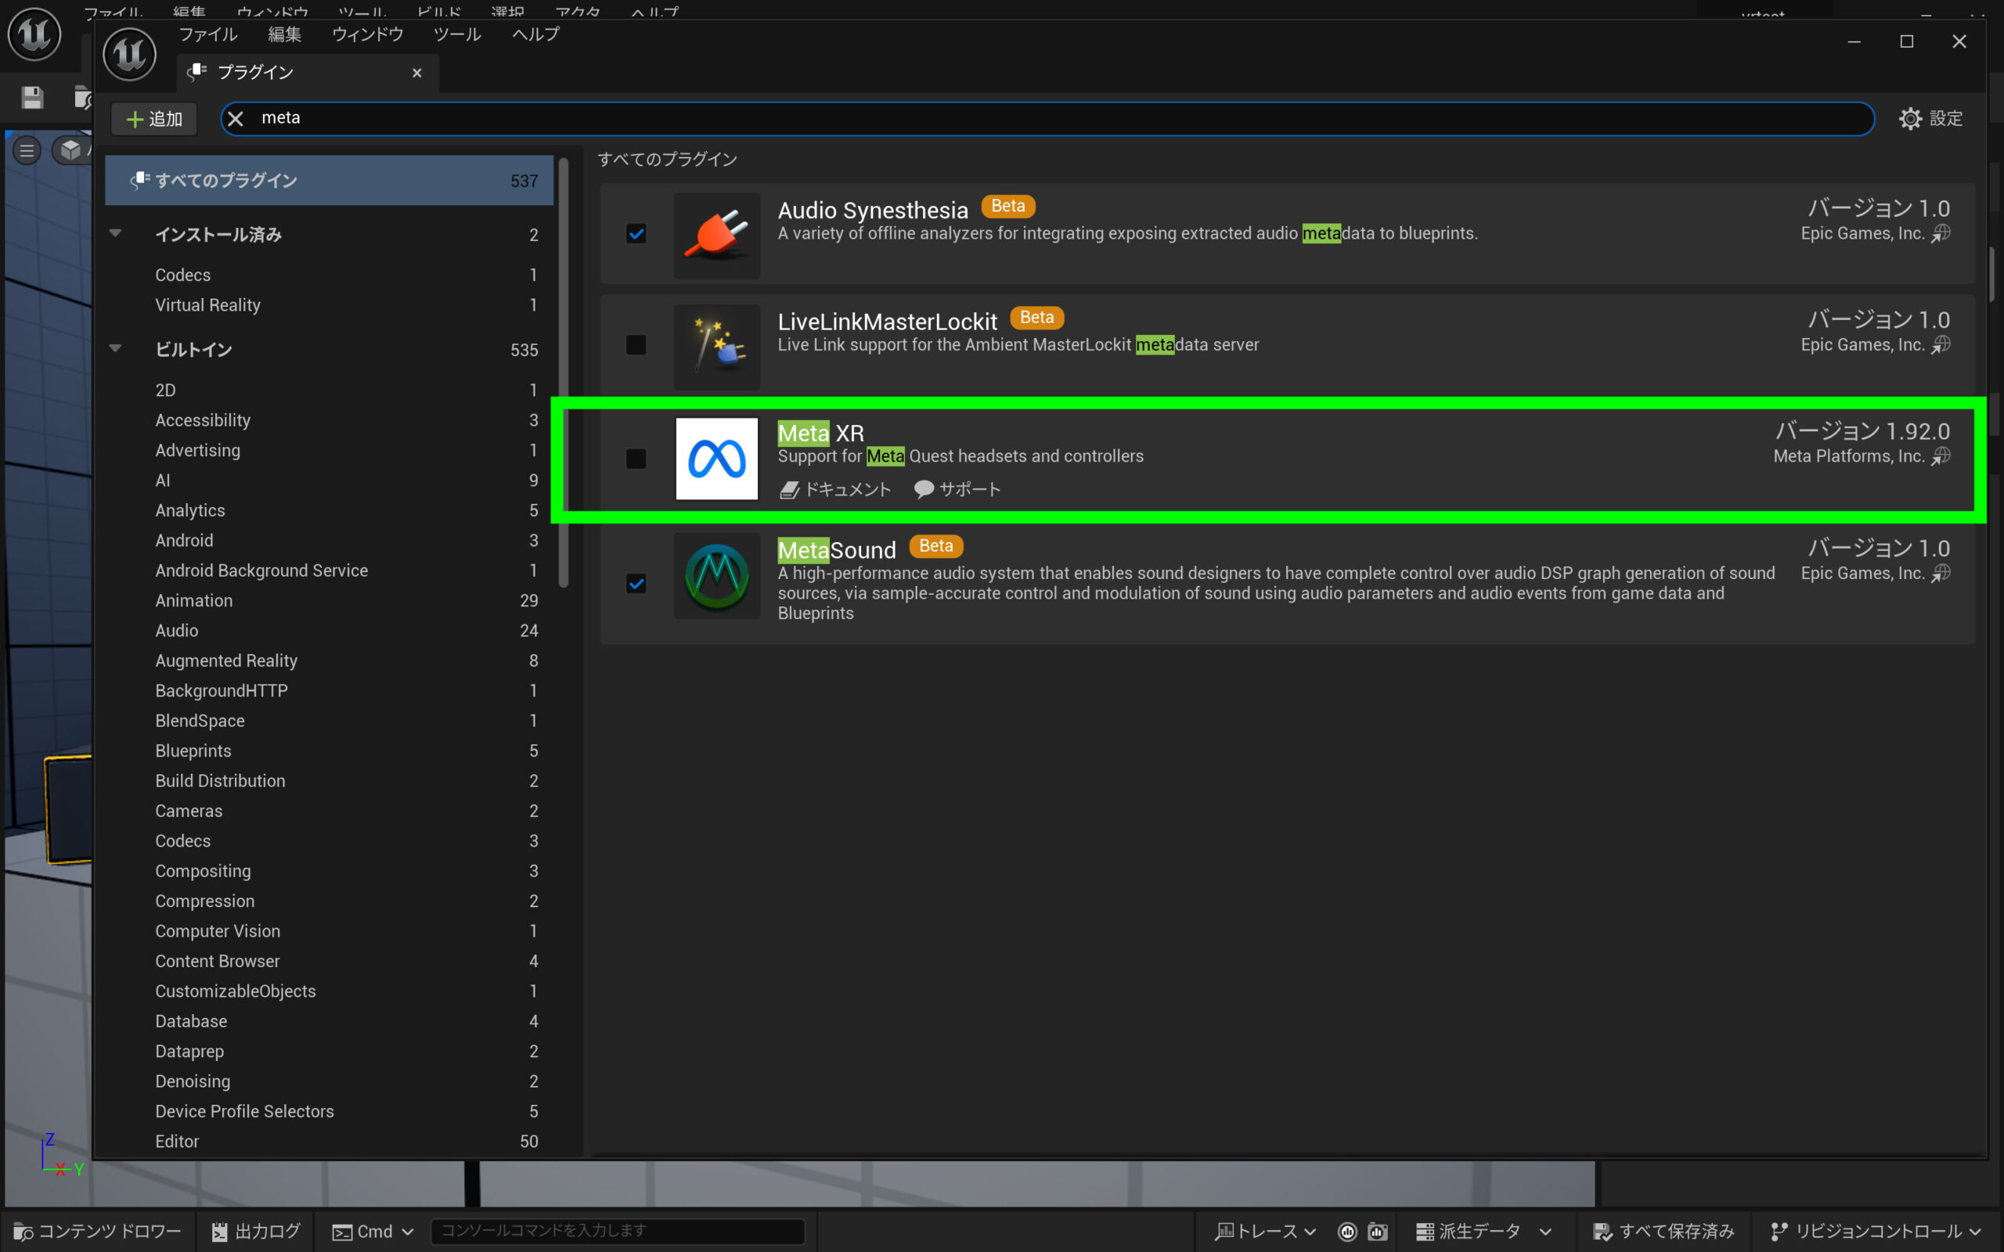Collapse the Installed category arrow
This screenshot has height=1252, width=2004.
pyautogui.click(x=116, y=233)
